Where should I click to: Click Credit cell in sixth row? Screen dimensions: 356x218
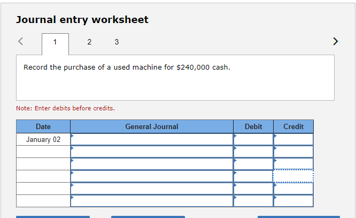coord(293,201)
